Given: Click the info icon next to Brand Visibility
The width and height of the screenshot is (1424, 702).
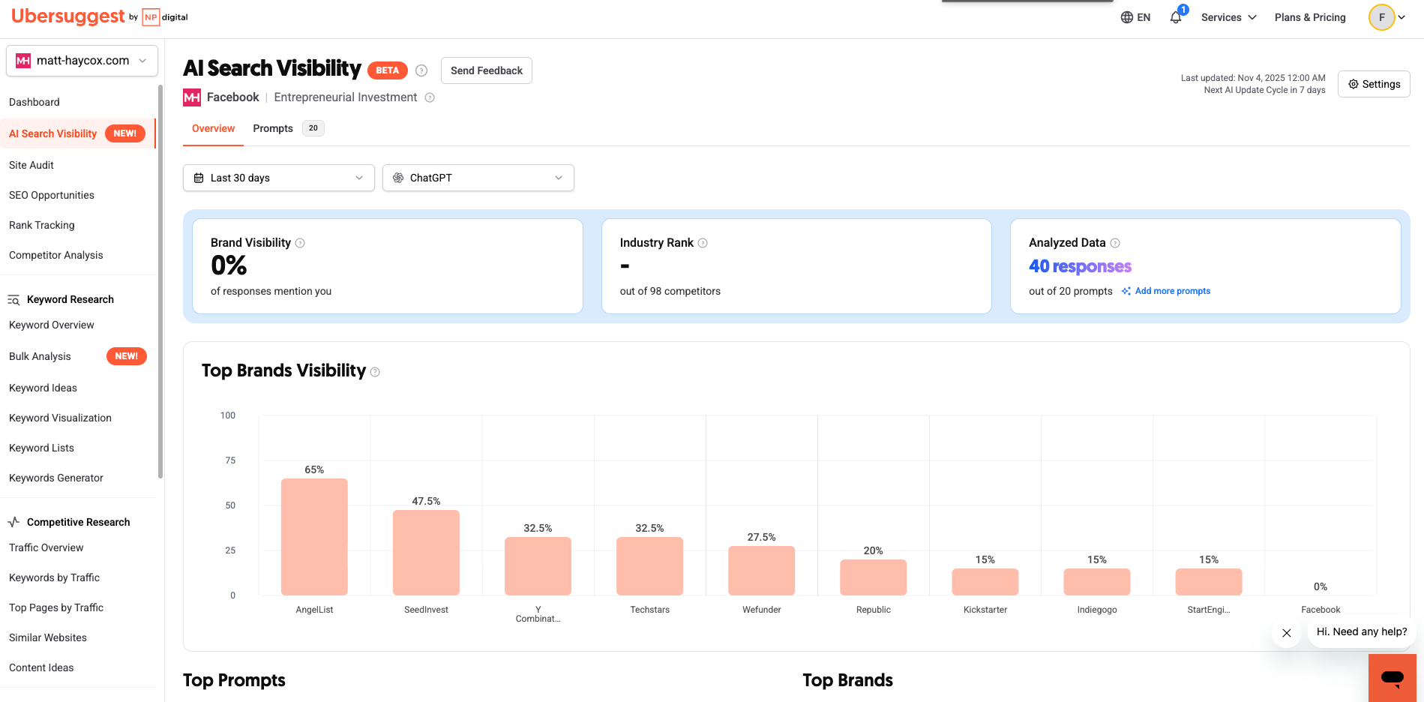Looking at the screenshot, I should pyautogui.click(x=300, y=243).
